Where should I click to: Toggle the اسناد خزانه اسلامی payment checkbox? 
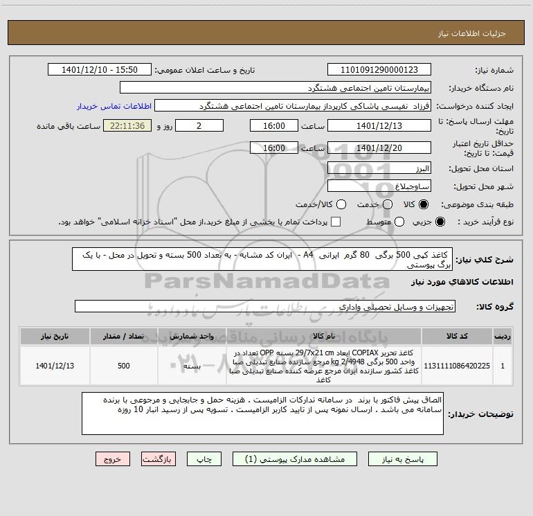(336, 222)
